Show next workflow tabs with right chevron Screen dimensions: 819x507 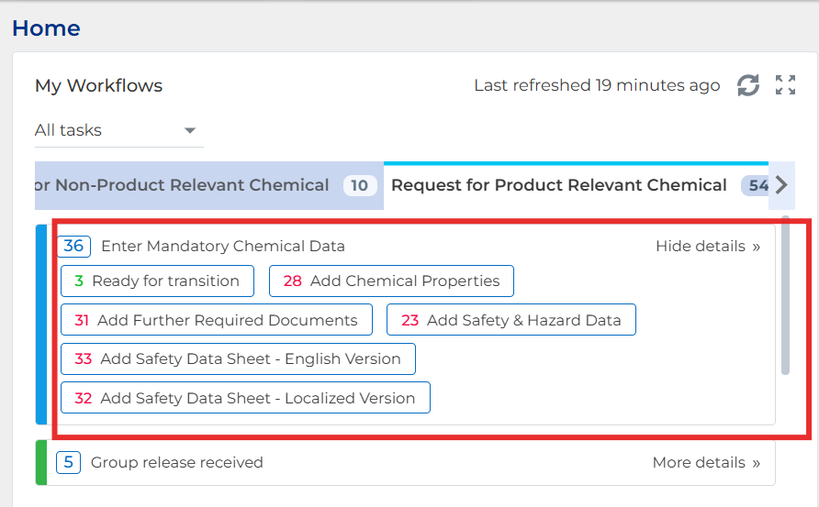click(x=781, y=184)
